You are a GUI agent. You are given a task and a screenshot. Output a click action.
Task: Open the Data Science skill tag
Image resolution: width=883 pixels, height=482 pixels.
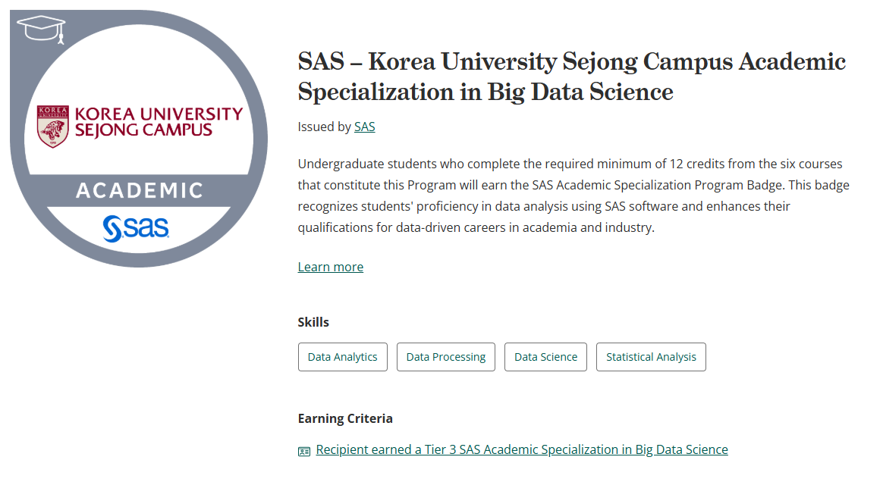(x=545, y=357)
